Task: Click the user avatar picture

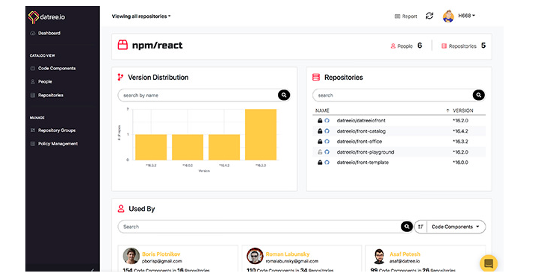Action: 448,16
